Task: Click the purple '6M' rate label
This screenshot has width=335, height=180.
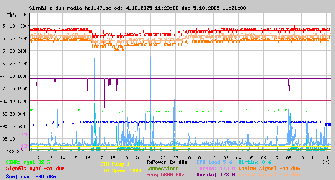Action: click(23, 149)
